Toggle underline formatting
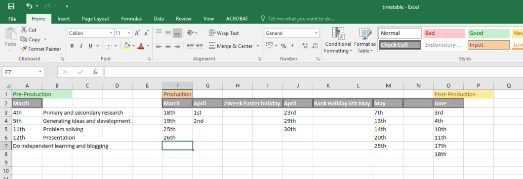This screenshot has height=179, width=523. tap(89, 46)
